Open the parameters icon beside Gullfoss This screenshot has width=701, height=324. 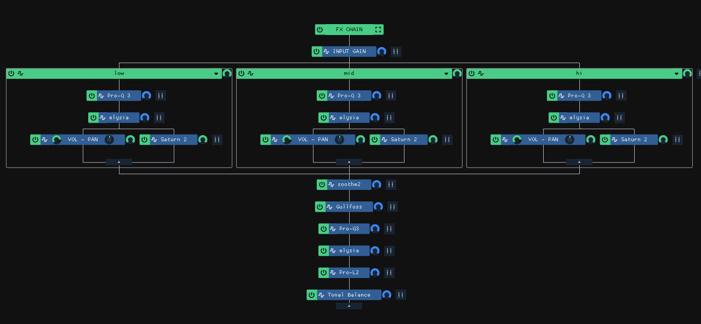tap(392, 207)
